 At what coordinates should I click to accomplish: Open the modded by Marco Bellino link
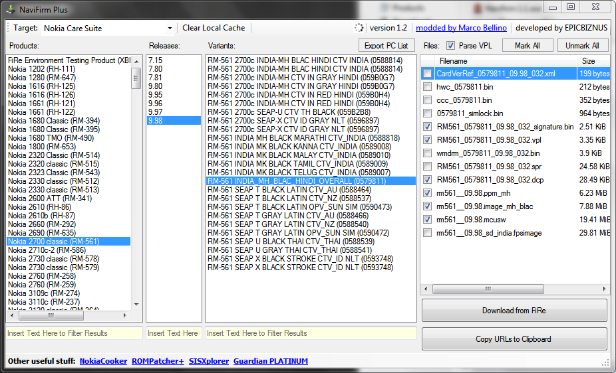(461, 28)
